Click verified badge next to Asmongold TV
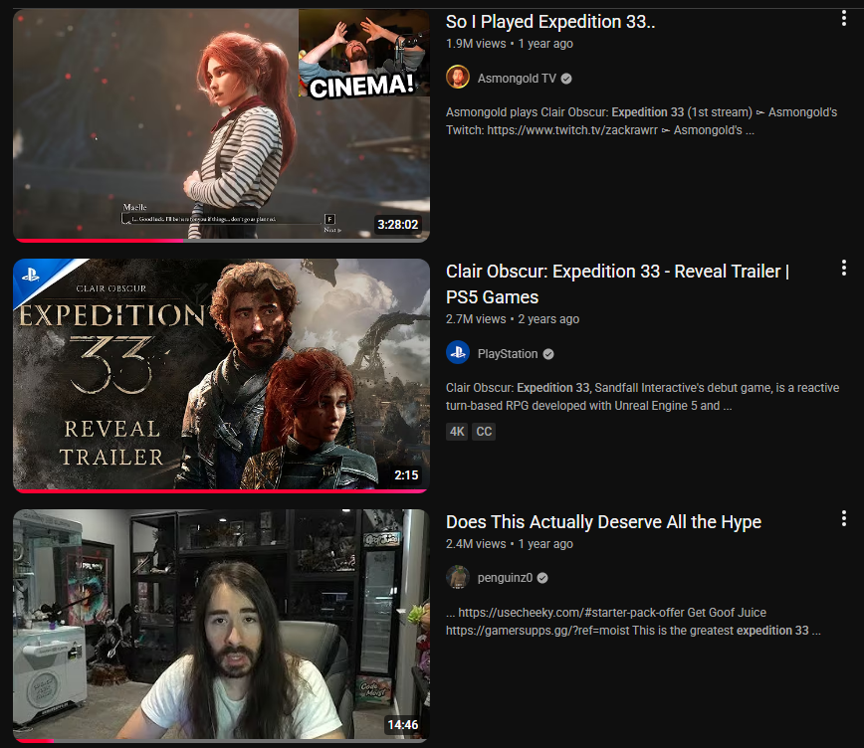Image resolution: width=864 pixels, height=748 pixels. click(566, 79)
